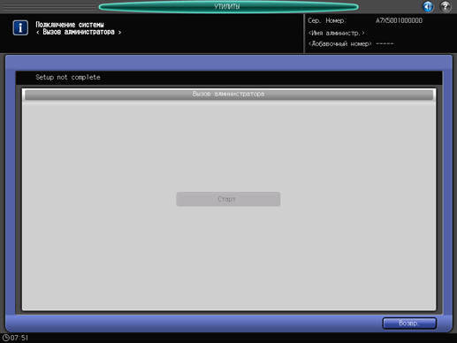
Task: Click the '< Вызов администратора >' subtitle
Action: point(79,32)
